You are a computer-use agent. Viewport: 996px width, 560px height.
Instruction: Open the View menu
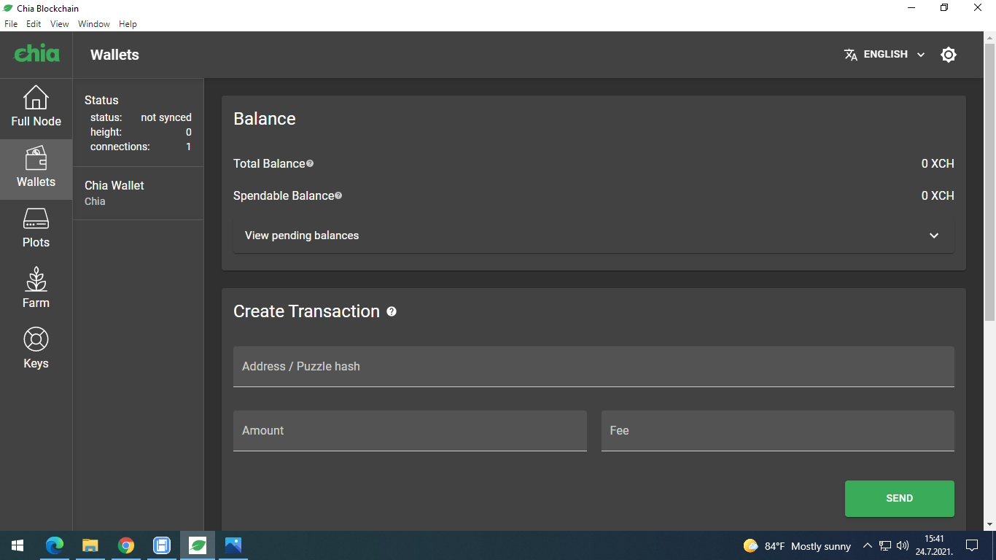click(59, 24)
